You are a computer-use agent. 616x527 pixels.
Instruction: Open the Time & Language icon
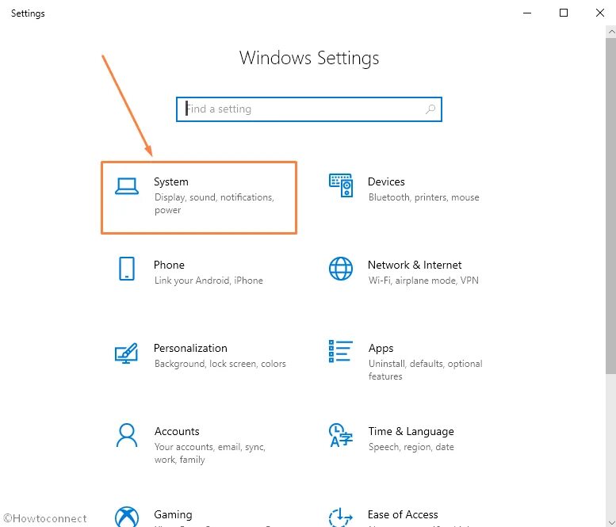(341, 435)
